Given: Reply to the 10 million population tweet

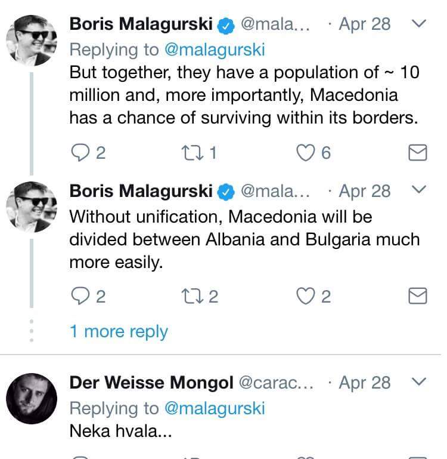Looking at the screenshot, I should pos(79,153).
